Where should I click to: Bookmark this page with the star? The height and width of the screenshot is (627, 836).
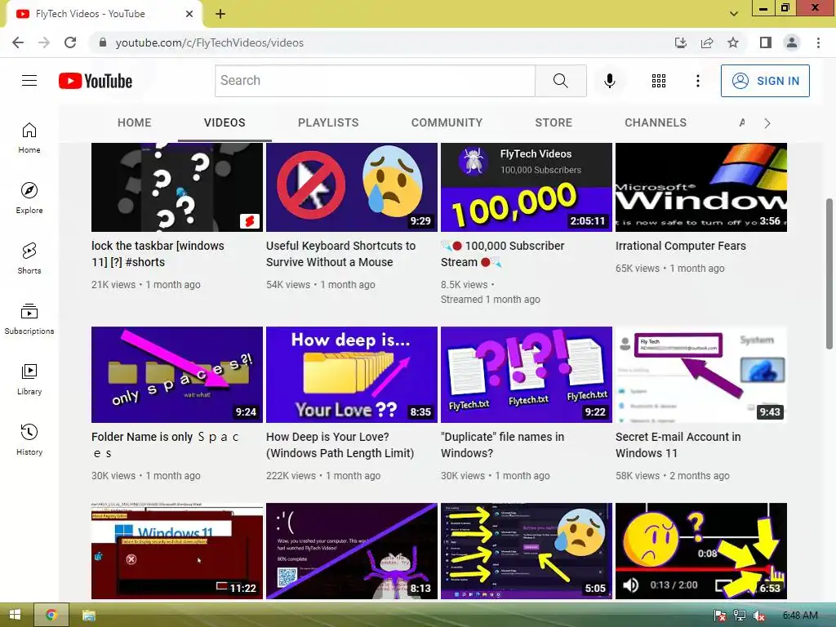tap(733, 42)
